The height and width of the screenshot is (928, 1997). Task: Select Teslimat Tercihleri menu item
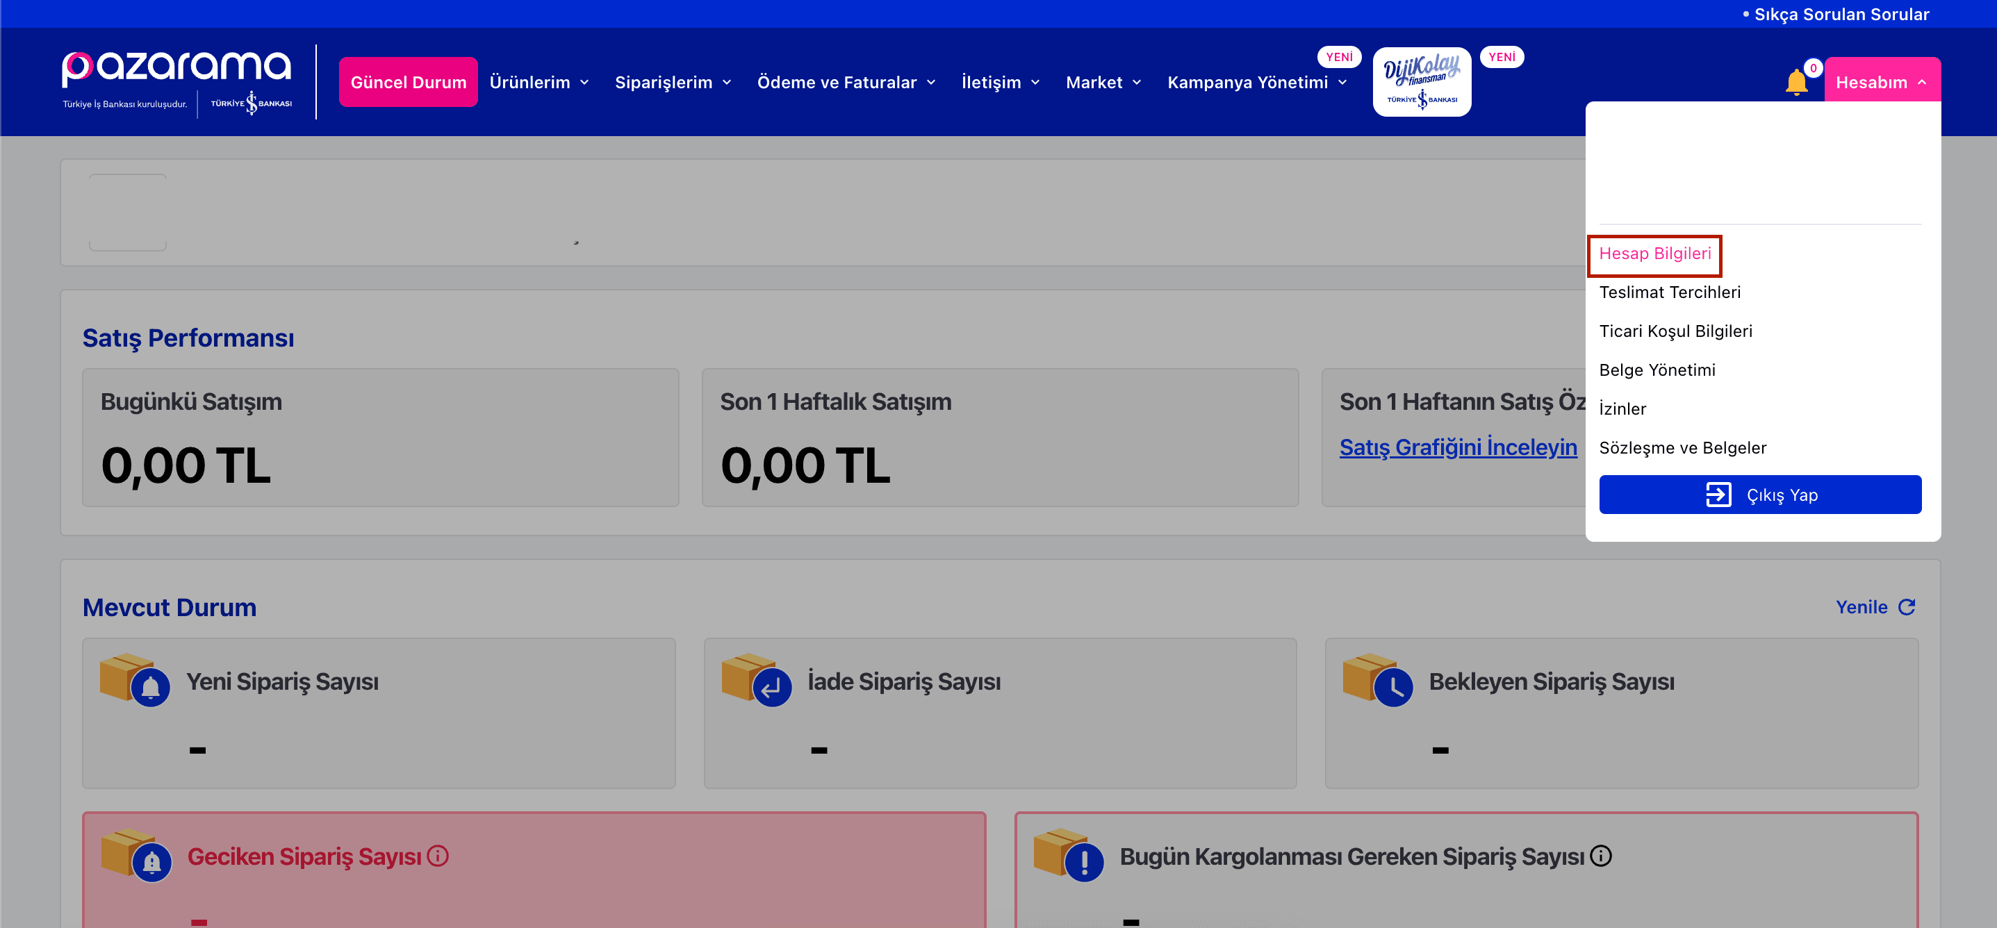tap(1670, 292)
